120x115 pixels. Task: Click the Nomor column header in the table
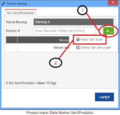[x=64, y=40]
